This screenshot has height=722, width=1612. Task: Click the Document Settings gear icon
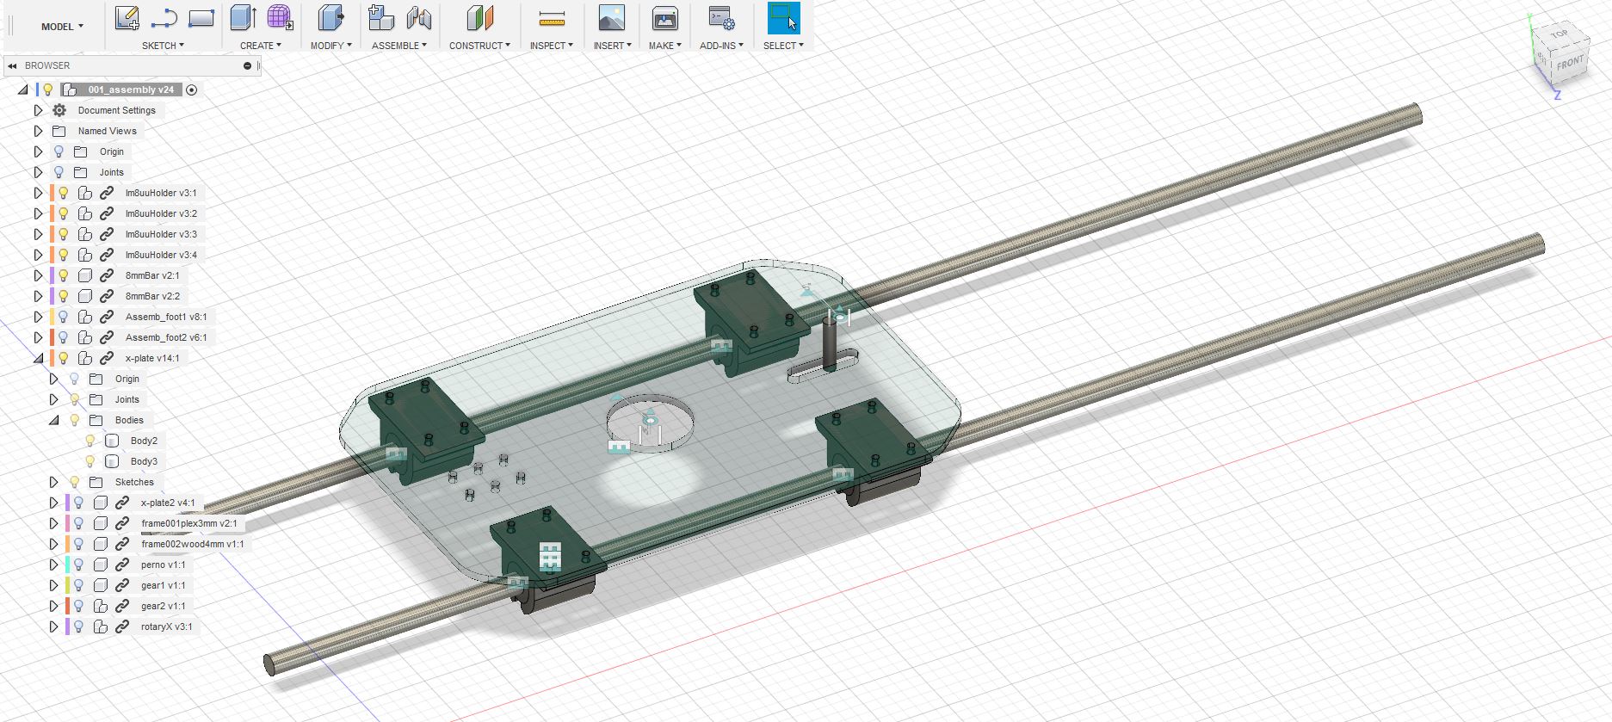point(59,110)
